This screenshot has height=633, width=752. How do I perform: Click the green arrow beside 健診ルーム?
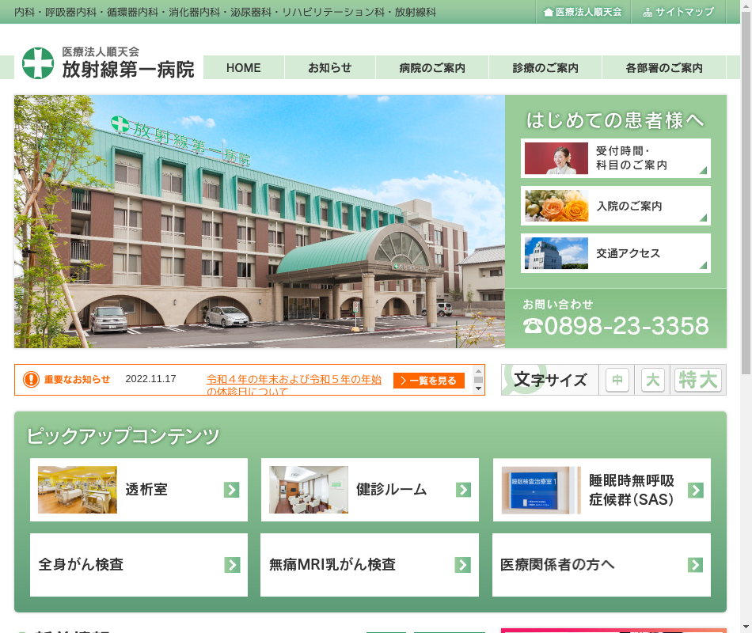click(x=463, y=490)
